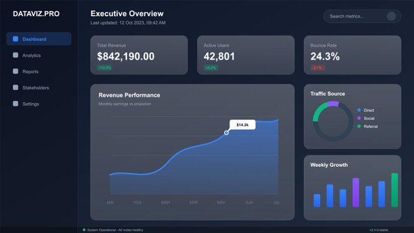Screen dimensions: 414x233
Task: Select the Direct legend label
Action: [369, 110]
